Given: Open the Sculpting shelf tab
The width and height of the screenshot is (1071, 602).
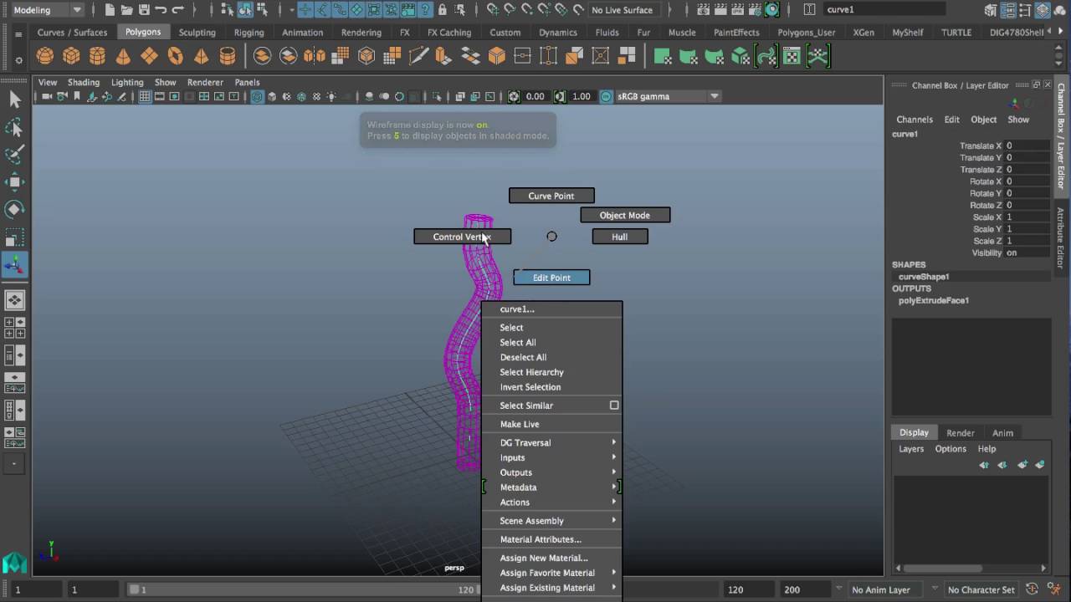Looking at the screenshot, I should [197, 33].
